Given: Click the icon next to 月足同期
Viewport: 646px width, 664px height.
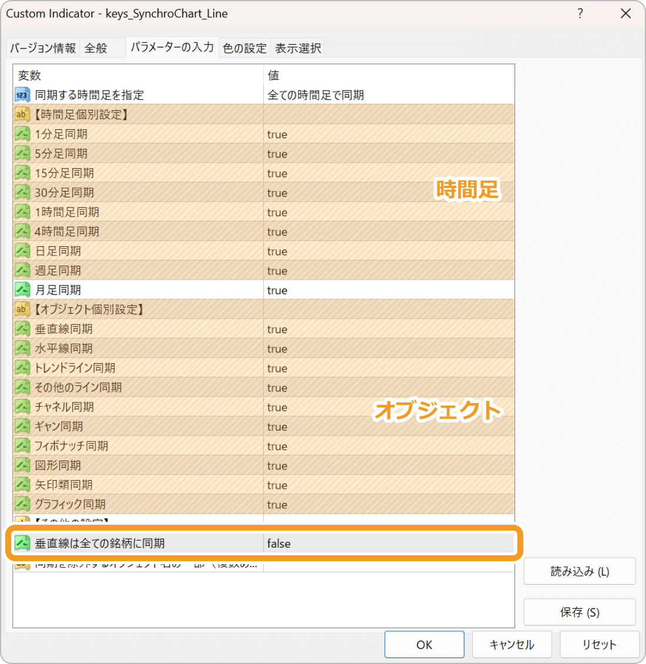Looking at the screenshot, I should 22,290.
